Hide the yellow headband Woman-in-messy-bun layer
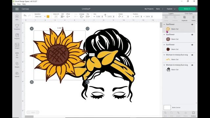The image size is (210, 118). coord(192,55)
